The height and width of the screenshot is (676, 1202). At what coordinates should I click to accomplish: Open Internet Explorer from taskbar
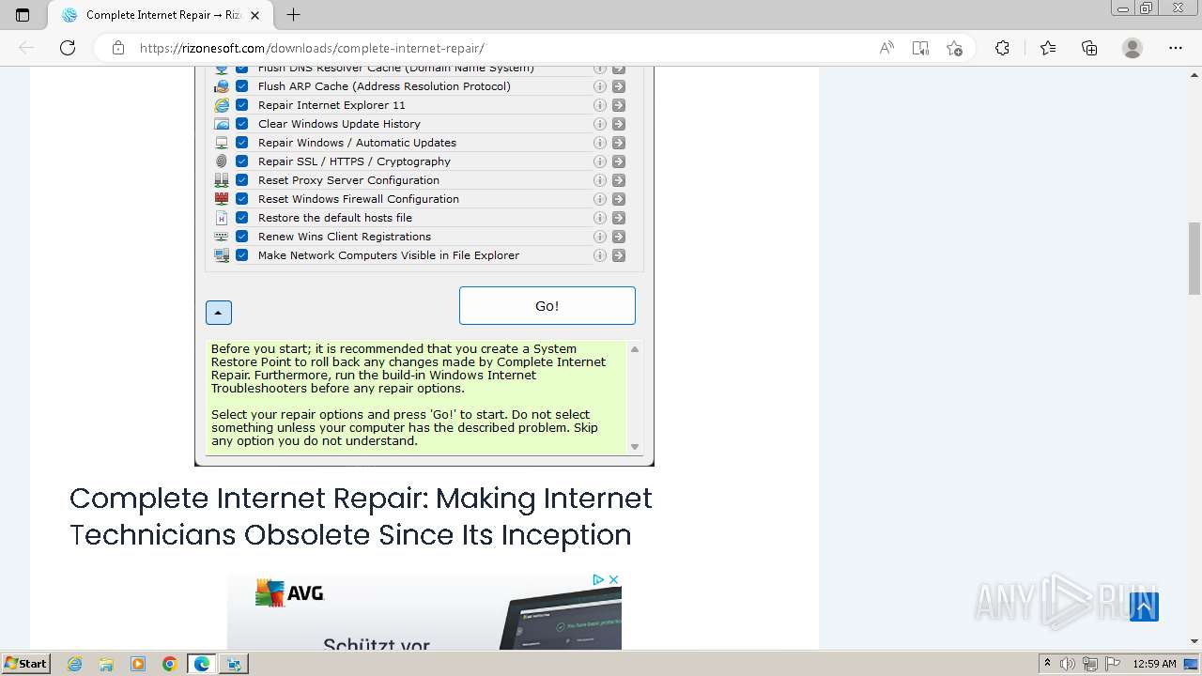tap(75, 664)
